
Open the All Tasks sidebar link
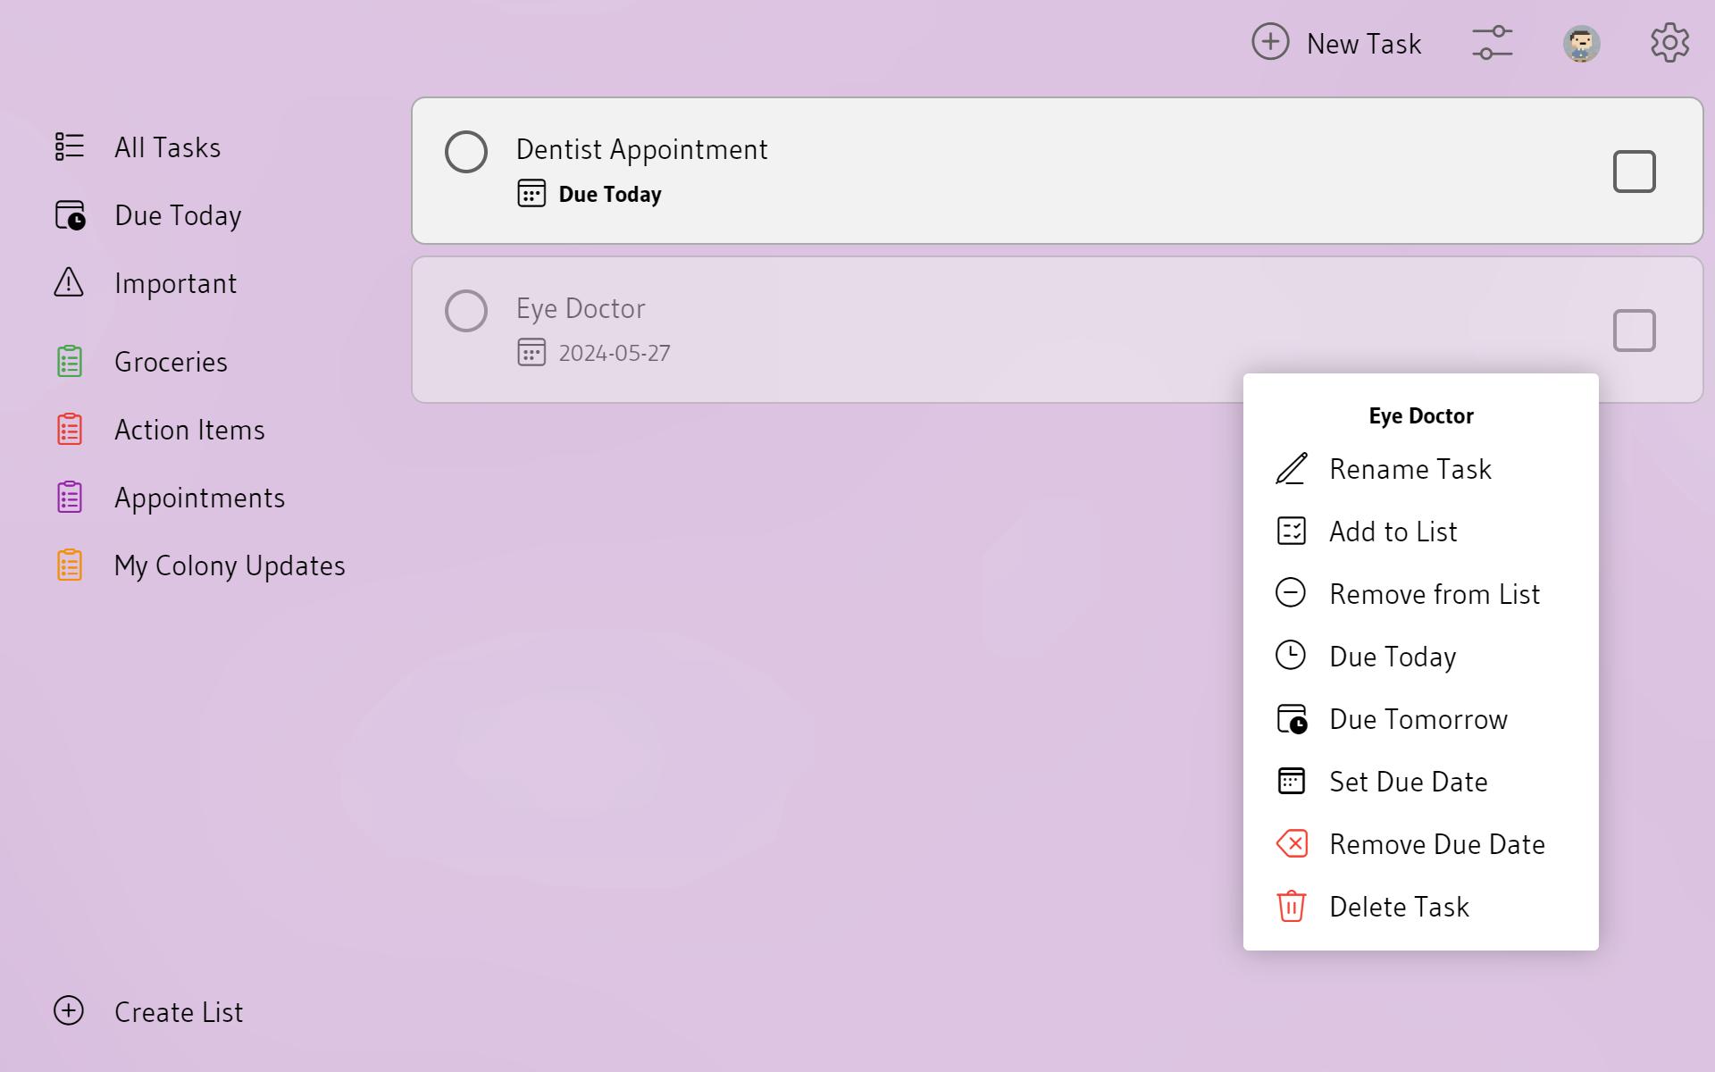coord(167,147)
